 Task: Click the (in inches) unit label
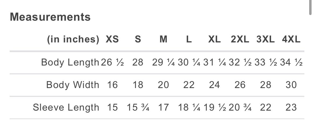pyautogui.click(x=73, y=39)
